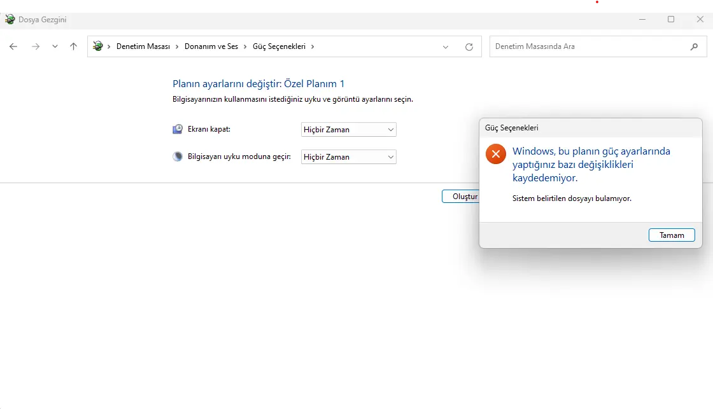Close the Dosya Gezgini window
This screenshot has height=409, width=713.
700,19
